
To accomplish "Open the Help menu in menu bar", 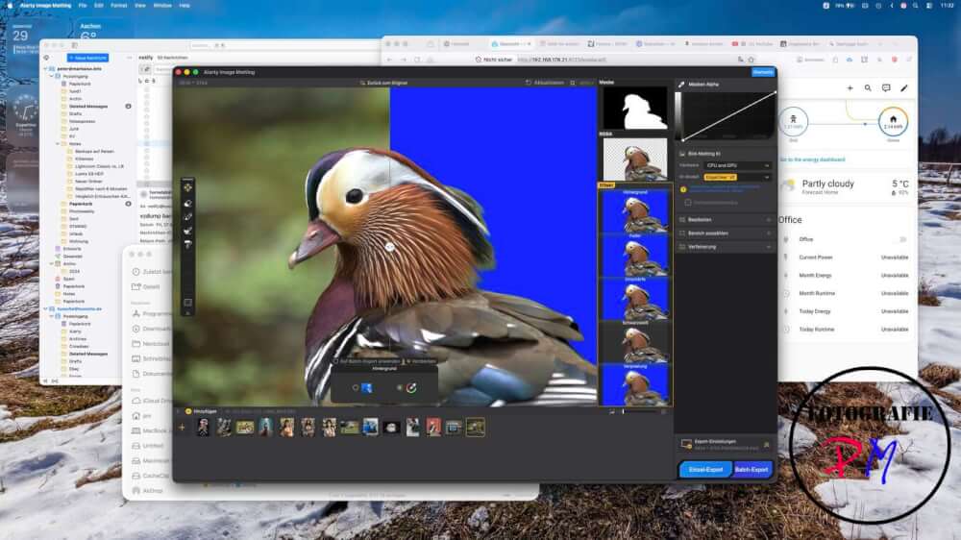I will [184, 6].
